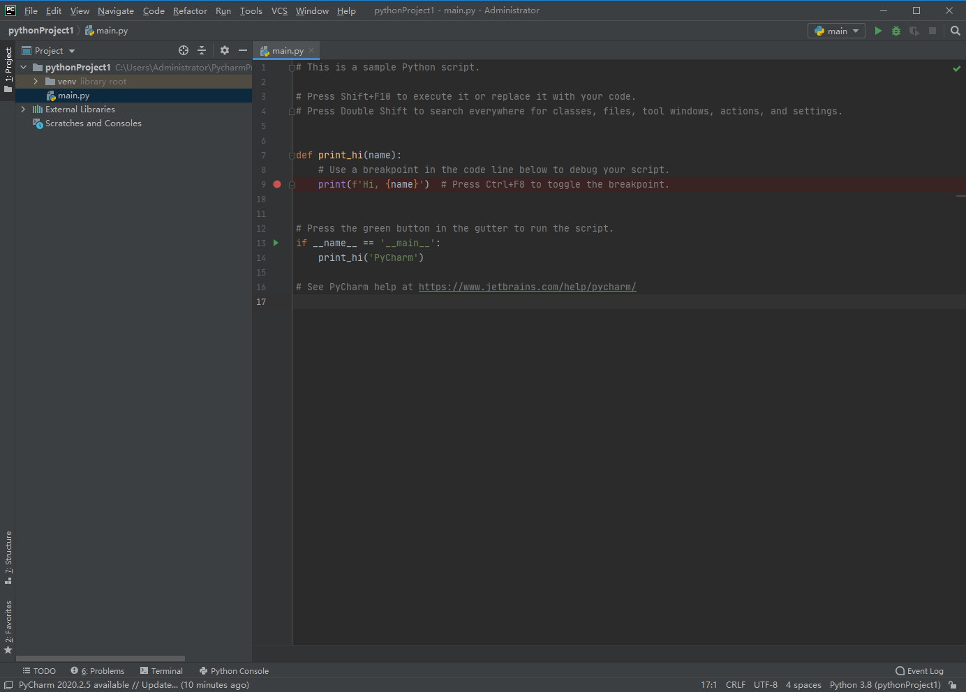Collapse the pythonProject1 project node

coord(23,67)
